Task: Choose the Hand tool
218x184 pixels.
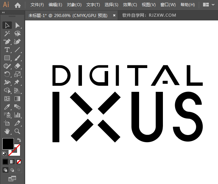Action: (7, 131)
